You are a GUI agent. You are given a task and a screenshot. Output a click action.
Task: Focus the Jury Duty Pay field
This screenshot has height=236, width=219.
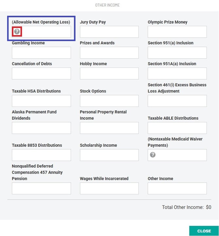[x=109, y=32]
